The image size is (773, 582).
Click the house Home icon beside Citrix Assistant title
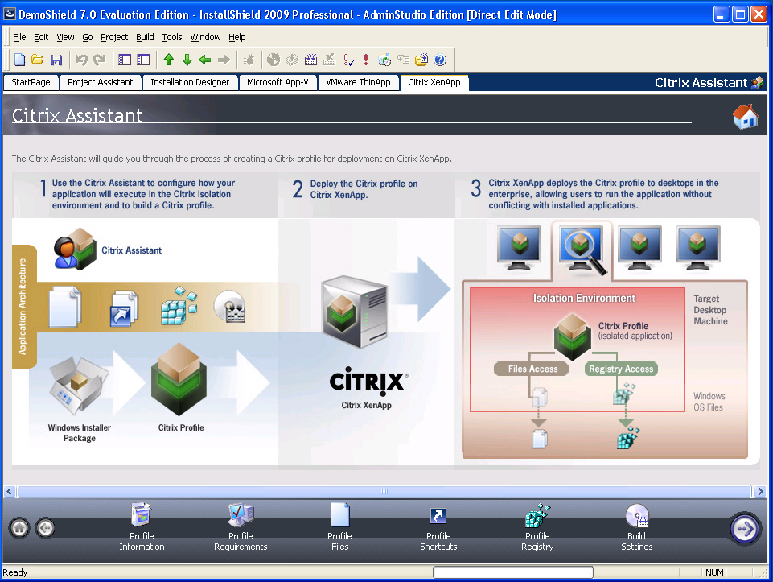click(745, 118)
